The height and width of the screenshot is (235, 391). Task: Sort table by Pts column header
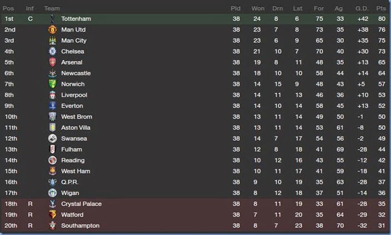pos(380,8)
